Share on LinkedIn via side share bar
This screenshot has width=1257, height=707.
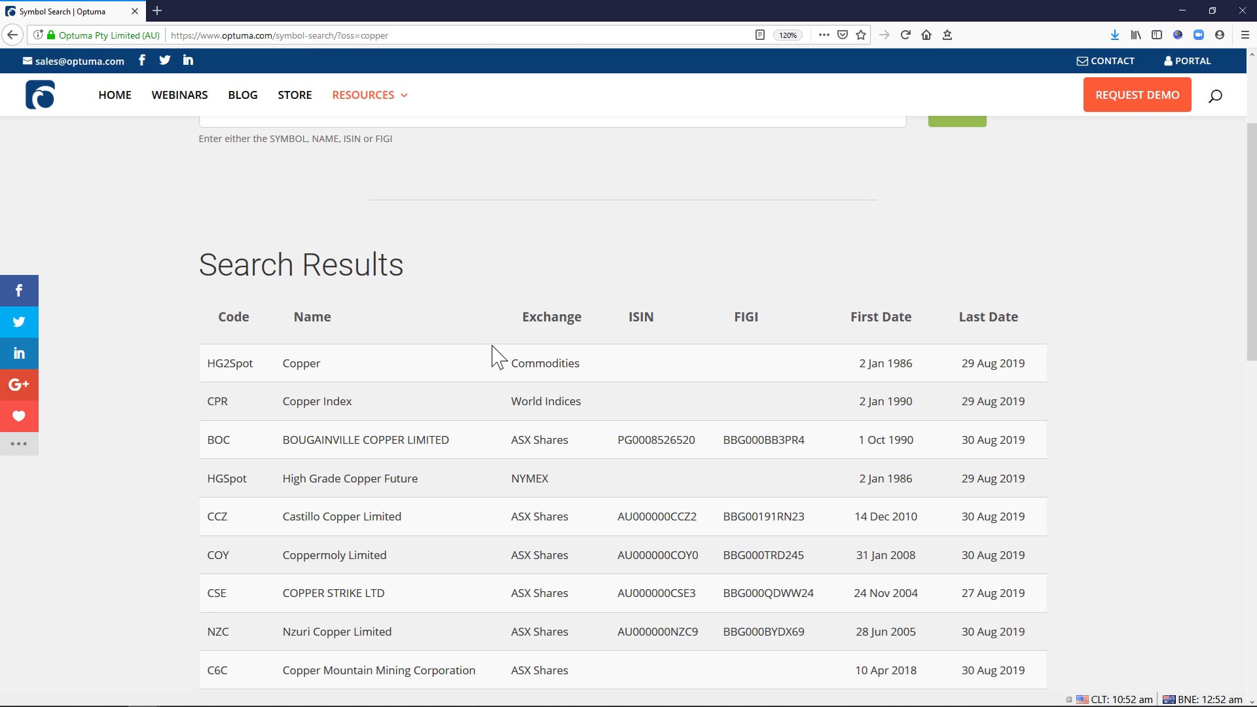pyautogui.click(x=19, y=353)
